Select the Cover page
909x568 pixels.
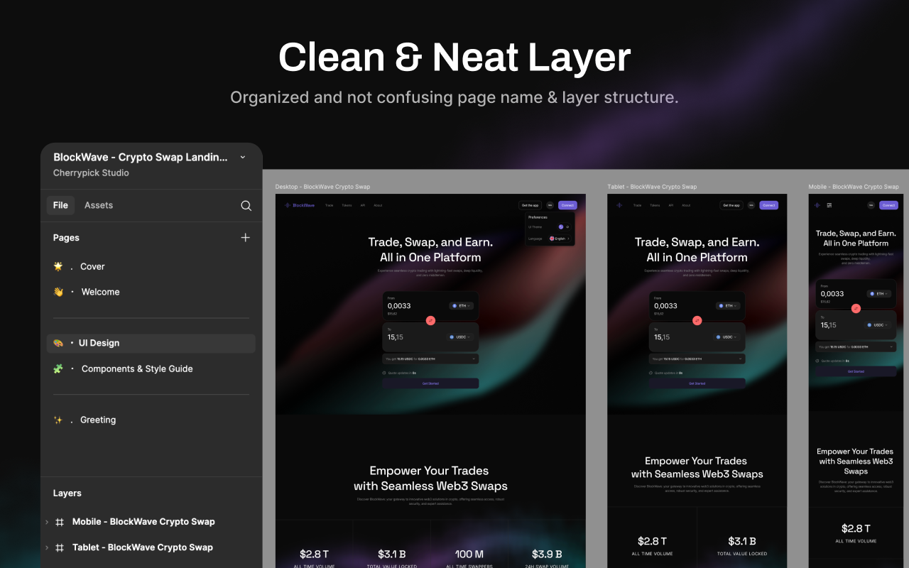tap(92, 267)
